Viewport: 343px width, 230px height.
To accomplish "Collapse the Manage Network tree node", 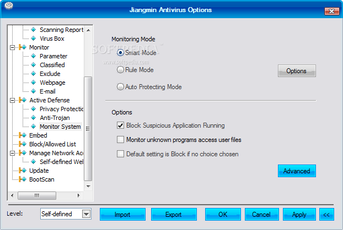I will pyautogui.click(x=13, y=153).
